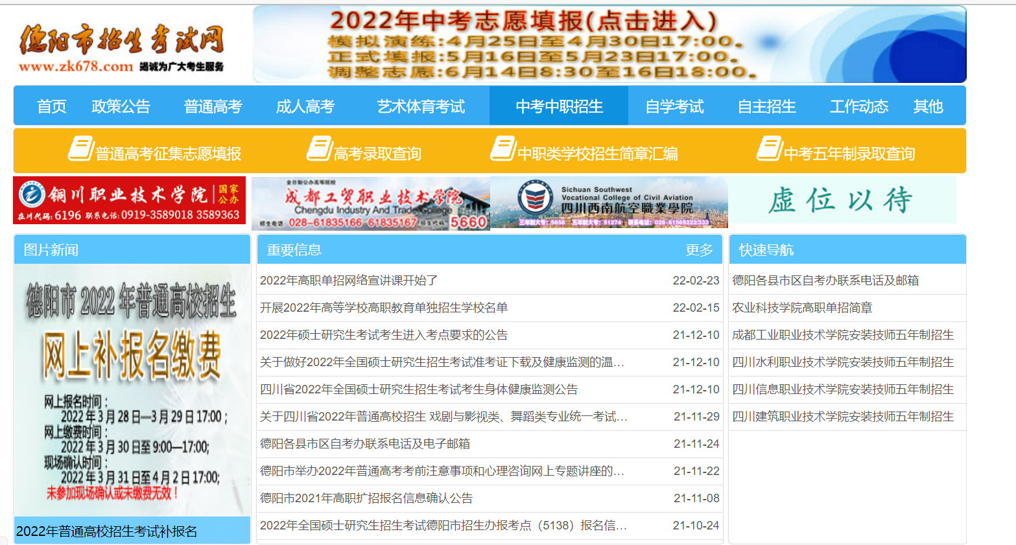The image size is (1016, 545).
Task: Open the 普通高考征集志愿填报 link
Action: coord(169,154)
